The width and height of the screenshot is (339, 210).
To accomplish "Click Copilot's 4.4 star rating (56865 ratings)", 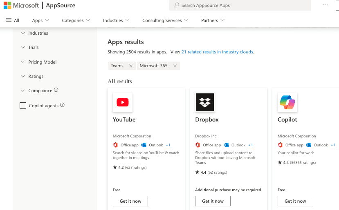I will tap(297, 162).
